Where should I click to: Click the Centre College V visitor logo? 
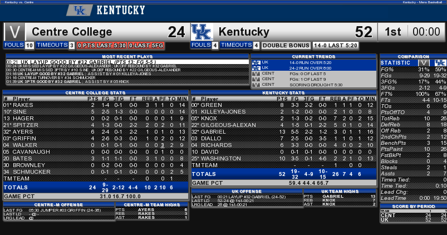[14, 32]
